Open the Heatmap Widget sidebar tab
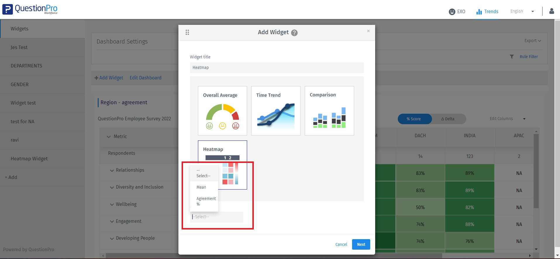The height and width of the screenshot is (259, 560). point(42,159)
